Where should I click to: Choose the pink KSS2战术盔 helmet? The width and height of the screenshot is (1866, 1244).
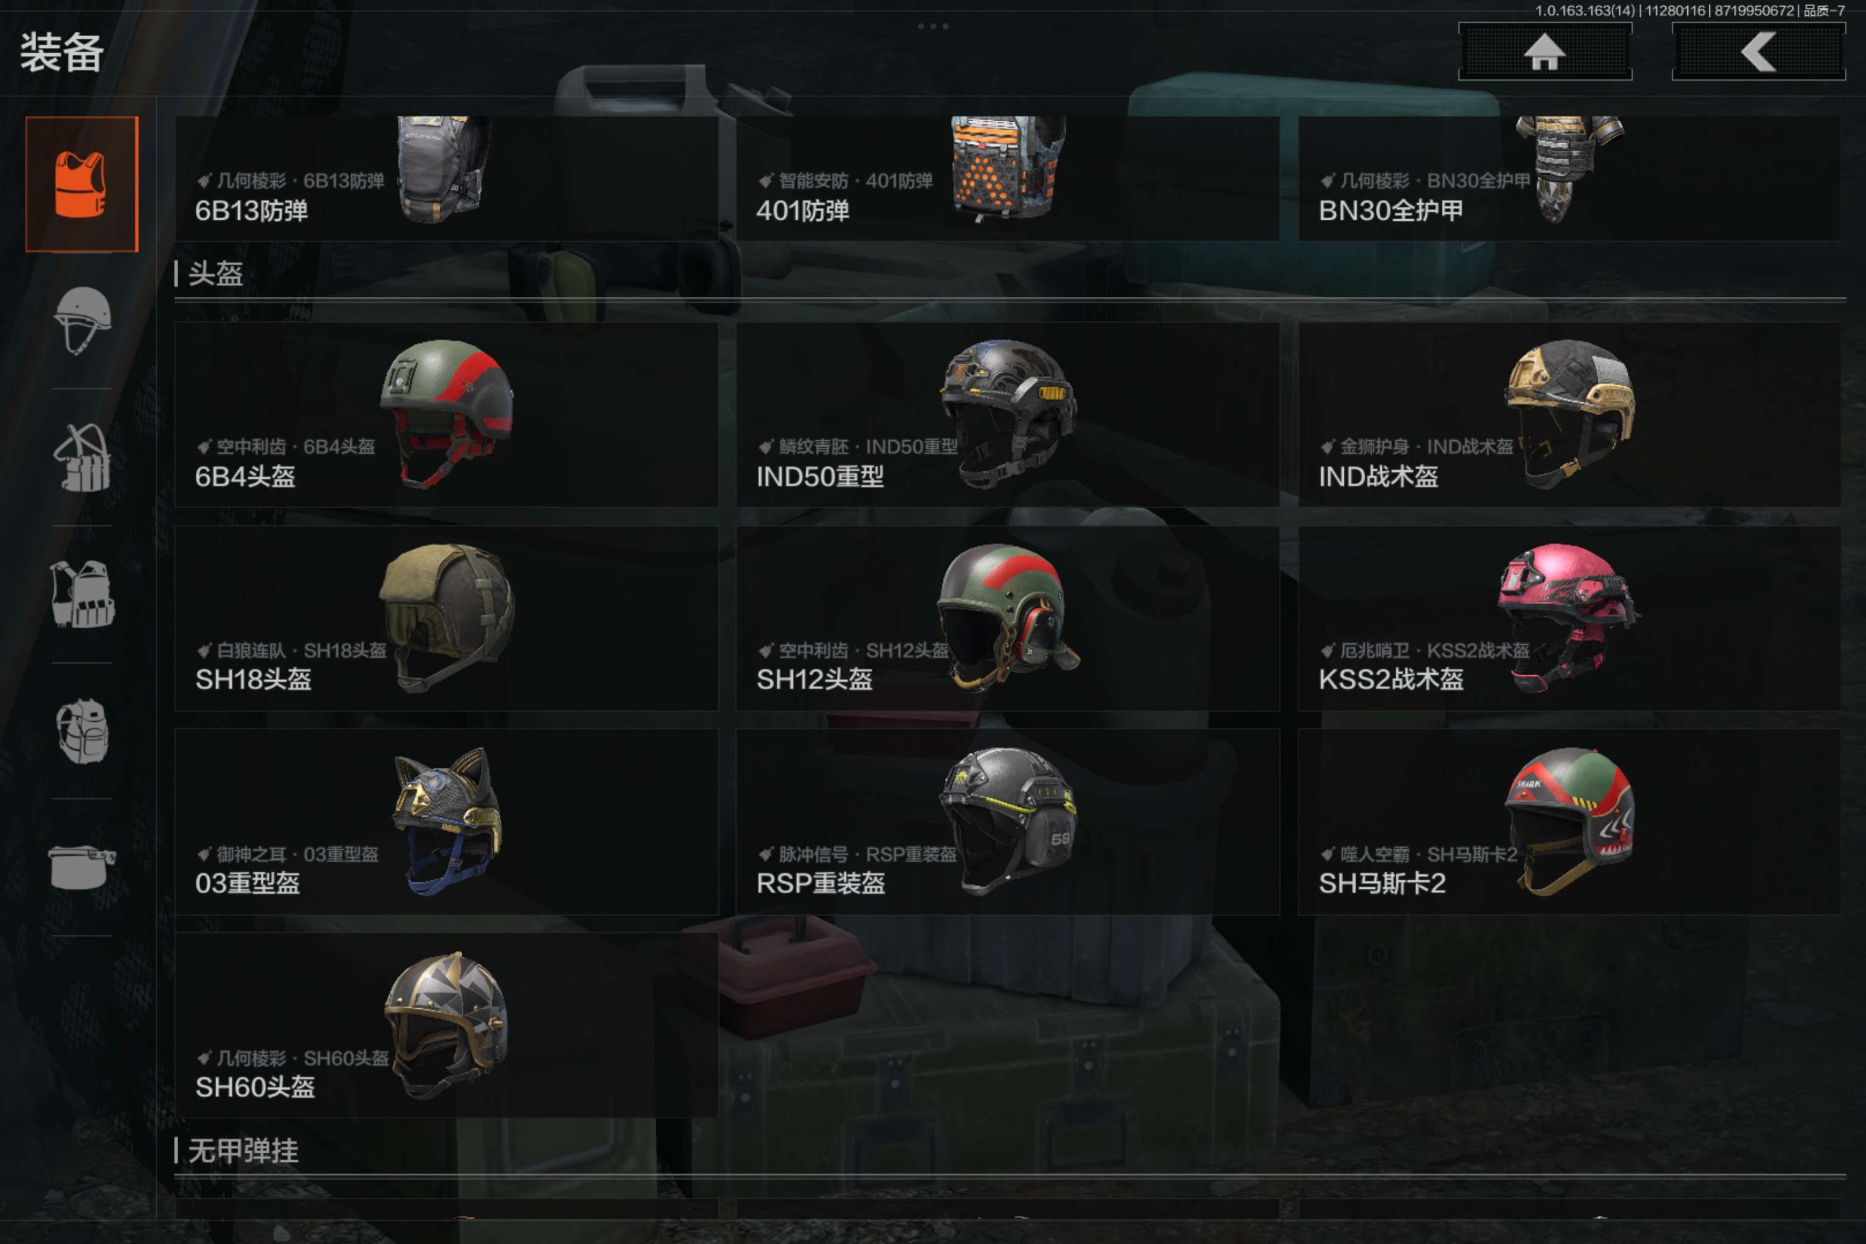coord(1569,618)
